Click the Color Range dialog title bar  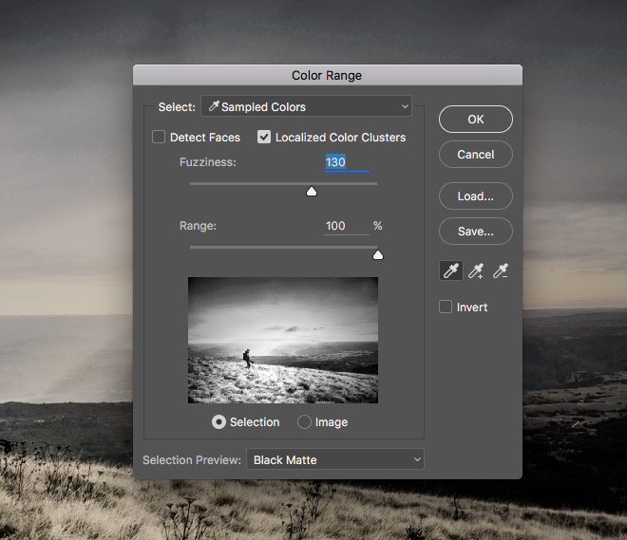point(327,75)
